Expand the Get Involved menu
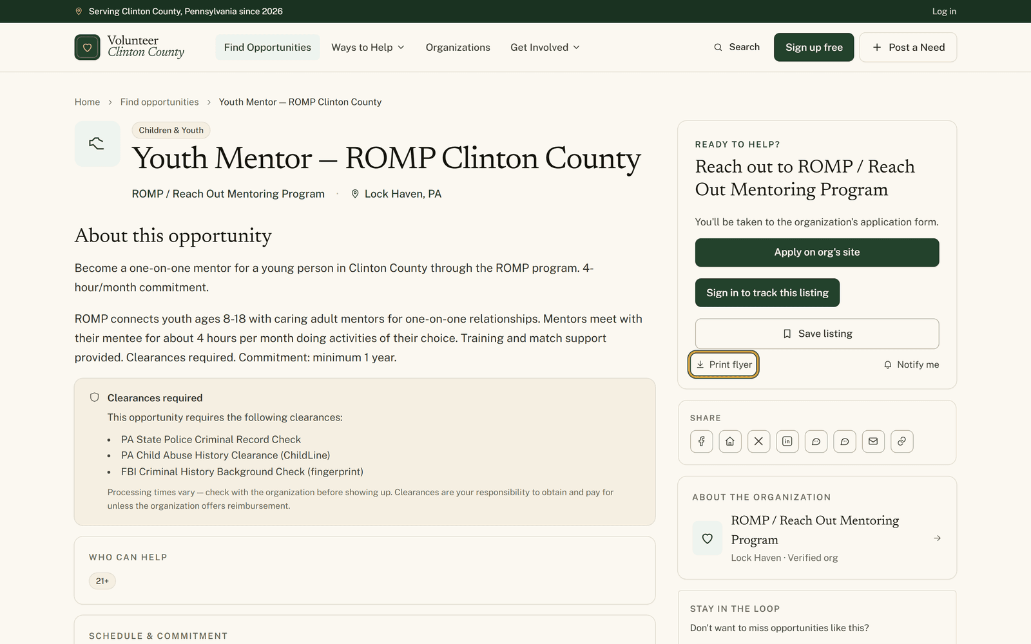This screenshot has width=1031, height=644. 545,47
